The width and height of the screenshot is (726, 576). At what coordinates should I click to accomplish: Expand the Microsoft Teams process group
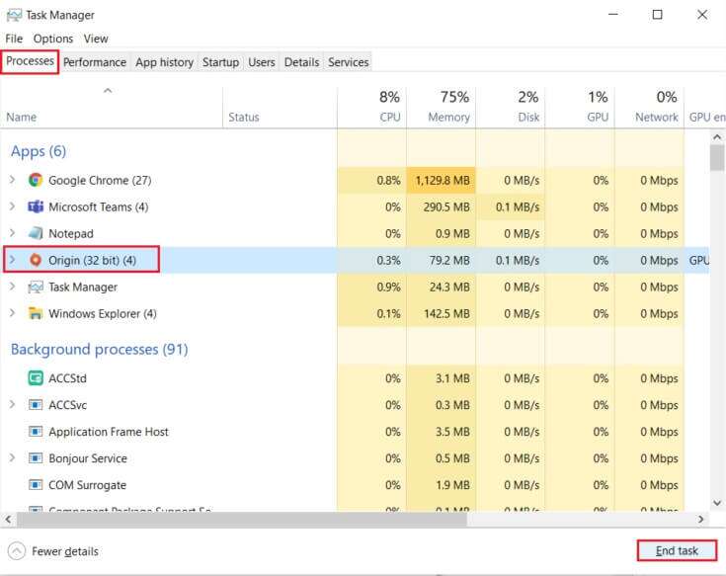pos(13,206)
